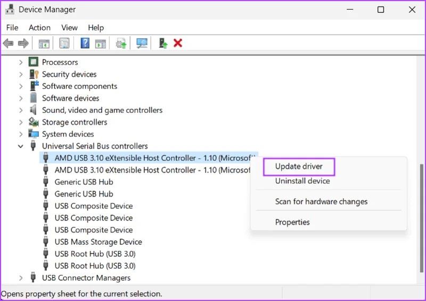
Task: Expand the Storage controllers category
Action: click(x=21, y=122)
